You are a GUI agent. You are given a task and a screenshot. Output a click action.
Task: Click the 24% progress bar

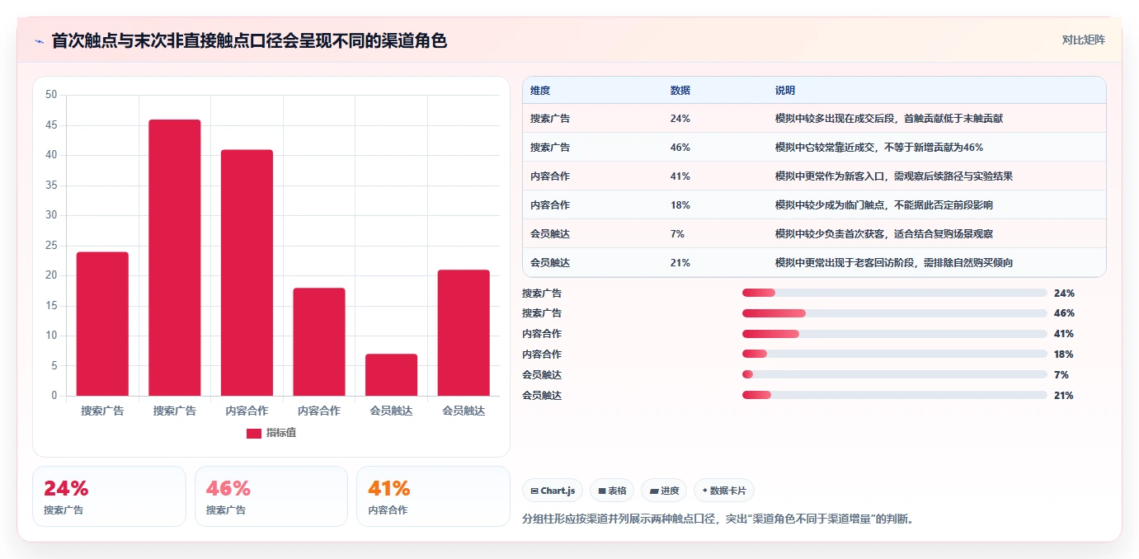point(894,293)
